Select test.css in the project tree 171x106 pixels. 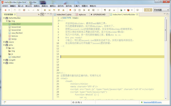14,36
